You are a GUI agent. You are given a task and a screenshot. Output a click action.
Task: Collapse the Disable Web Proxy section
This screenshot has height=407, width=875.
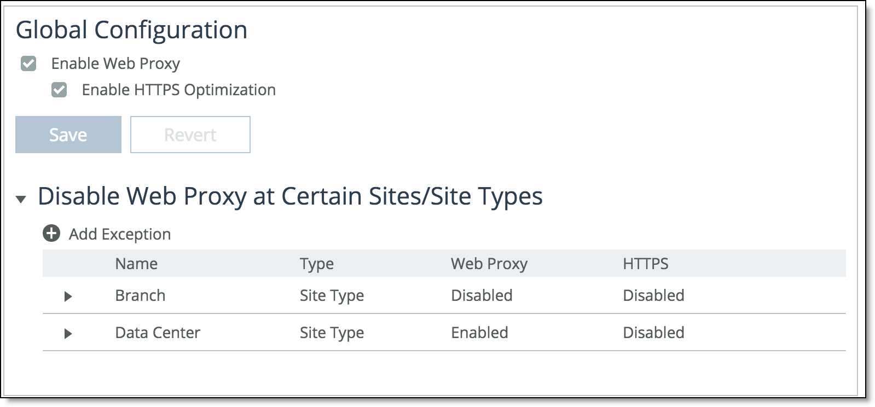click(21, 199)
